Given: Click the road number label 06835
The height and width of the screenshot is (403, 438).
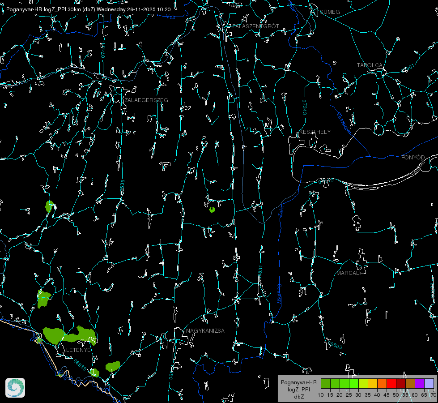Looking at the screenshot, I should point(80,365).
